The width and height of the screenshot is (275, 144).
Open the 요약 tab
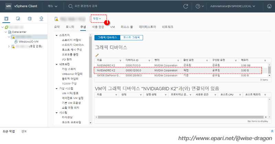point(57,27)
